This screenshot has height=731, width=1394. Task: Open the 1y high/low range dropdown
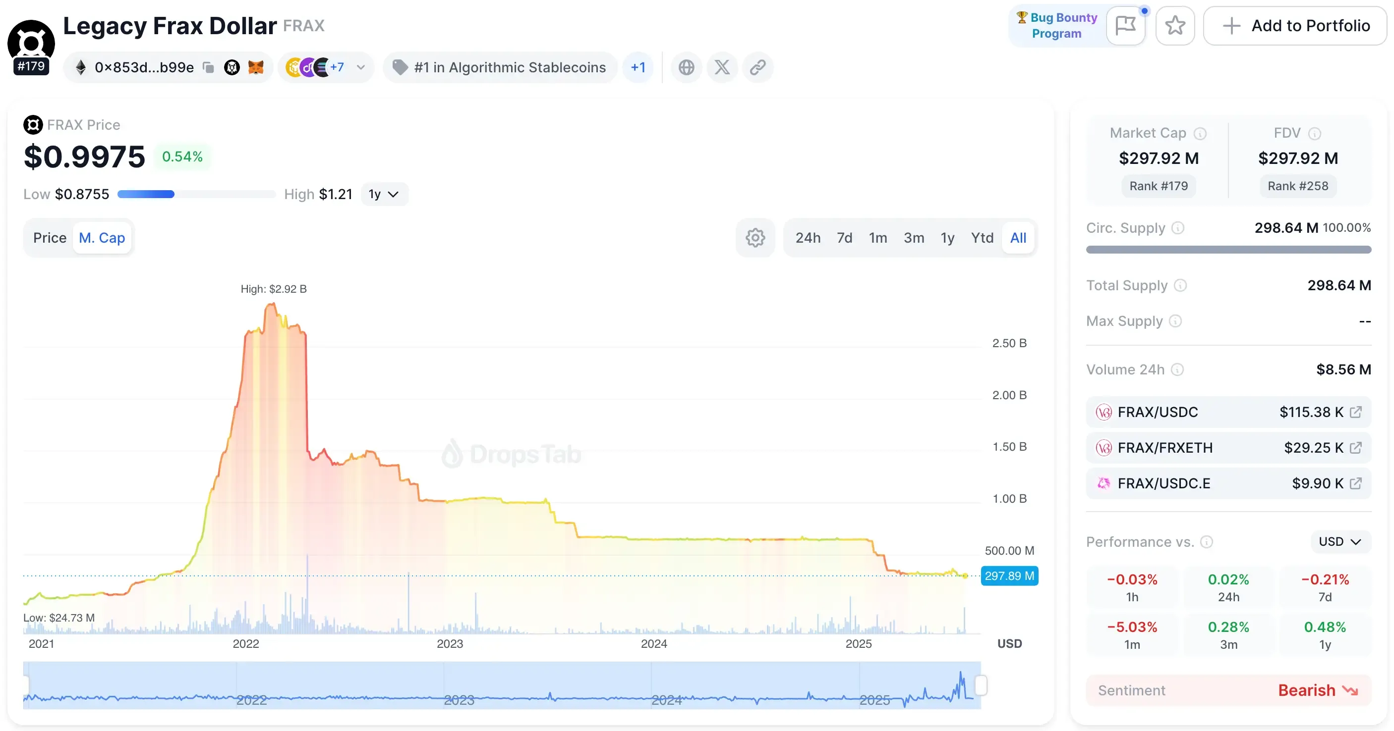(384, 194)
